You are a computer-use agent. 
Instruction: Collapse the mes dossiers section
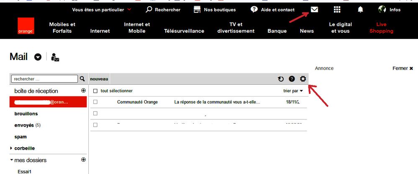(11, 160)
